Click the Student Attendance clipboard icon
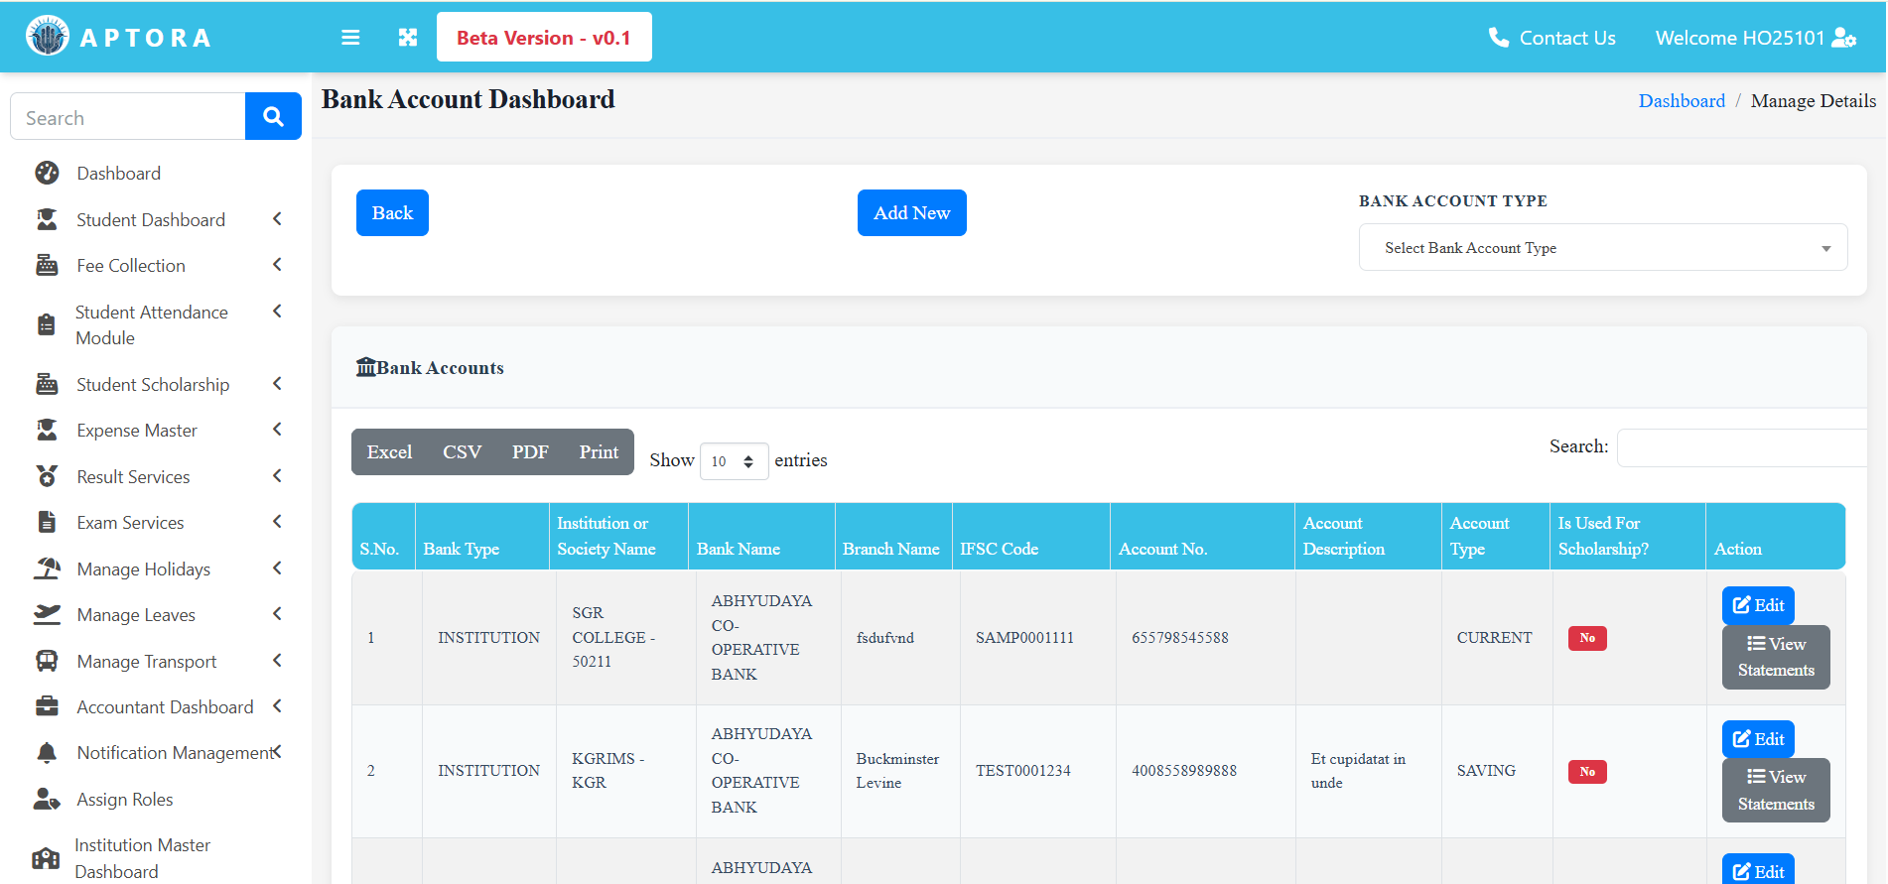This screenshot has width=1888, height=884. [x=47, y=324]
